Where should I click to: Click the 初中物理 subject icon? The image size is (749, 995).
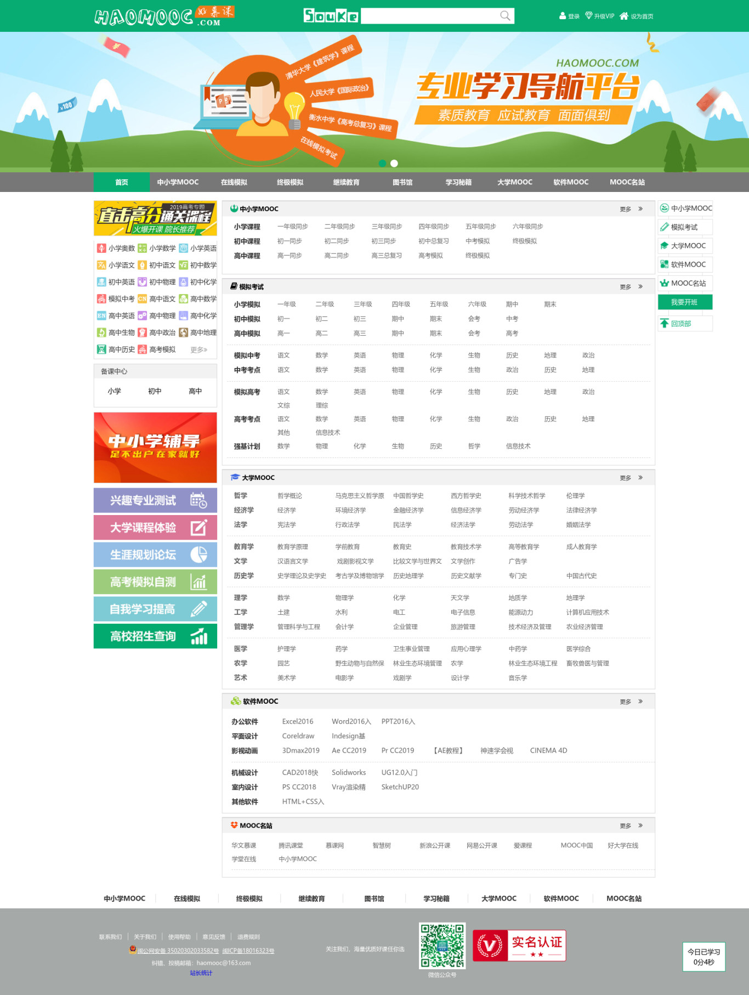click(143, 282)
